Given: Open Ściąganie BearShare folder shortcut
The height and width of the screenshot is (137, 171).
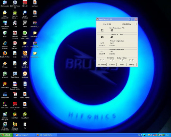Looking at the screenshot, I should coord(15,126).
